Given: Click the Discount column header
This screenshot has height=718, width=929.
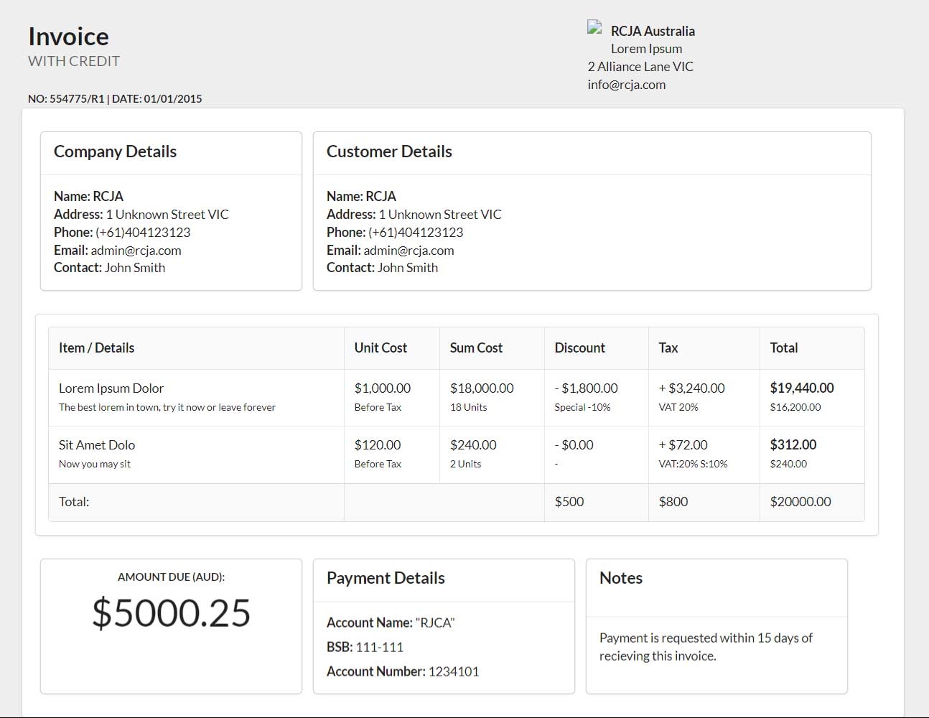Looking at the screenshot, I should 579,348.
